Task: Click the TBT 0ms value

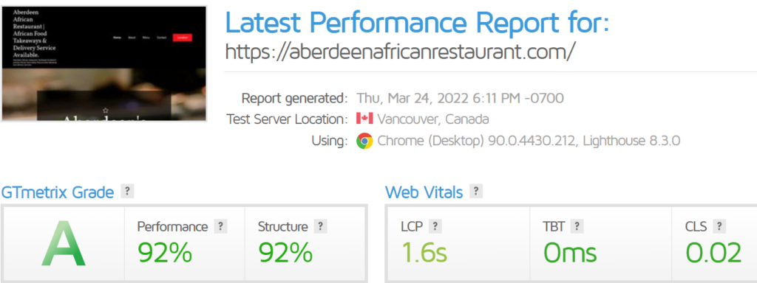Action: [x=570, y=253]
